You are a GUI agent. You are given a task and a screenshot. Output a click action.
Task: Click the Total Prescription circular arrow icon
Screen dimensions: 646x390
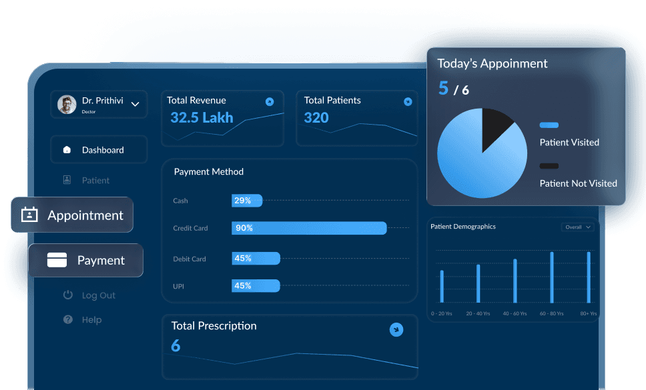click(396, 329)
